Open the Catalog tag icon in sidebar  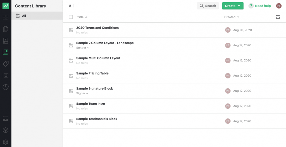6,64
